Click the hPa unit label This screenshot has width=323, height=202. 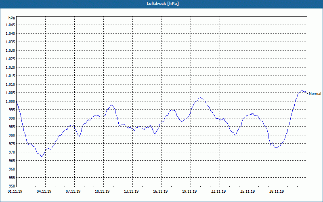[x=12, y=18]
